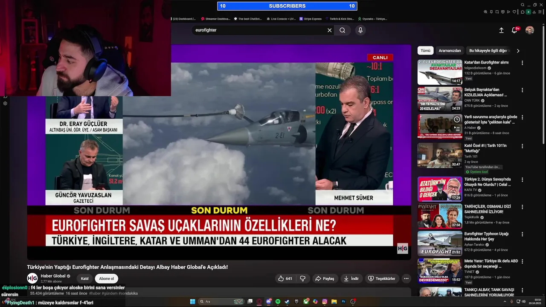Switch to Live Console browser tab
The image size is (546, 307).
[x=282, y=19]
